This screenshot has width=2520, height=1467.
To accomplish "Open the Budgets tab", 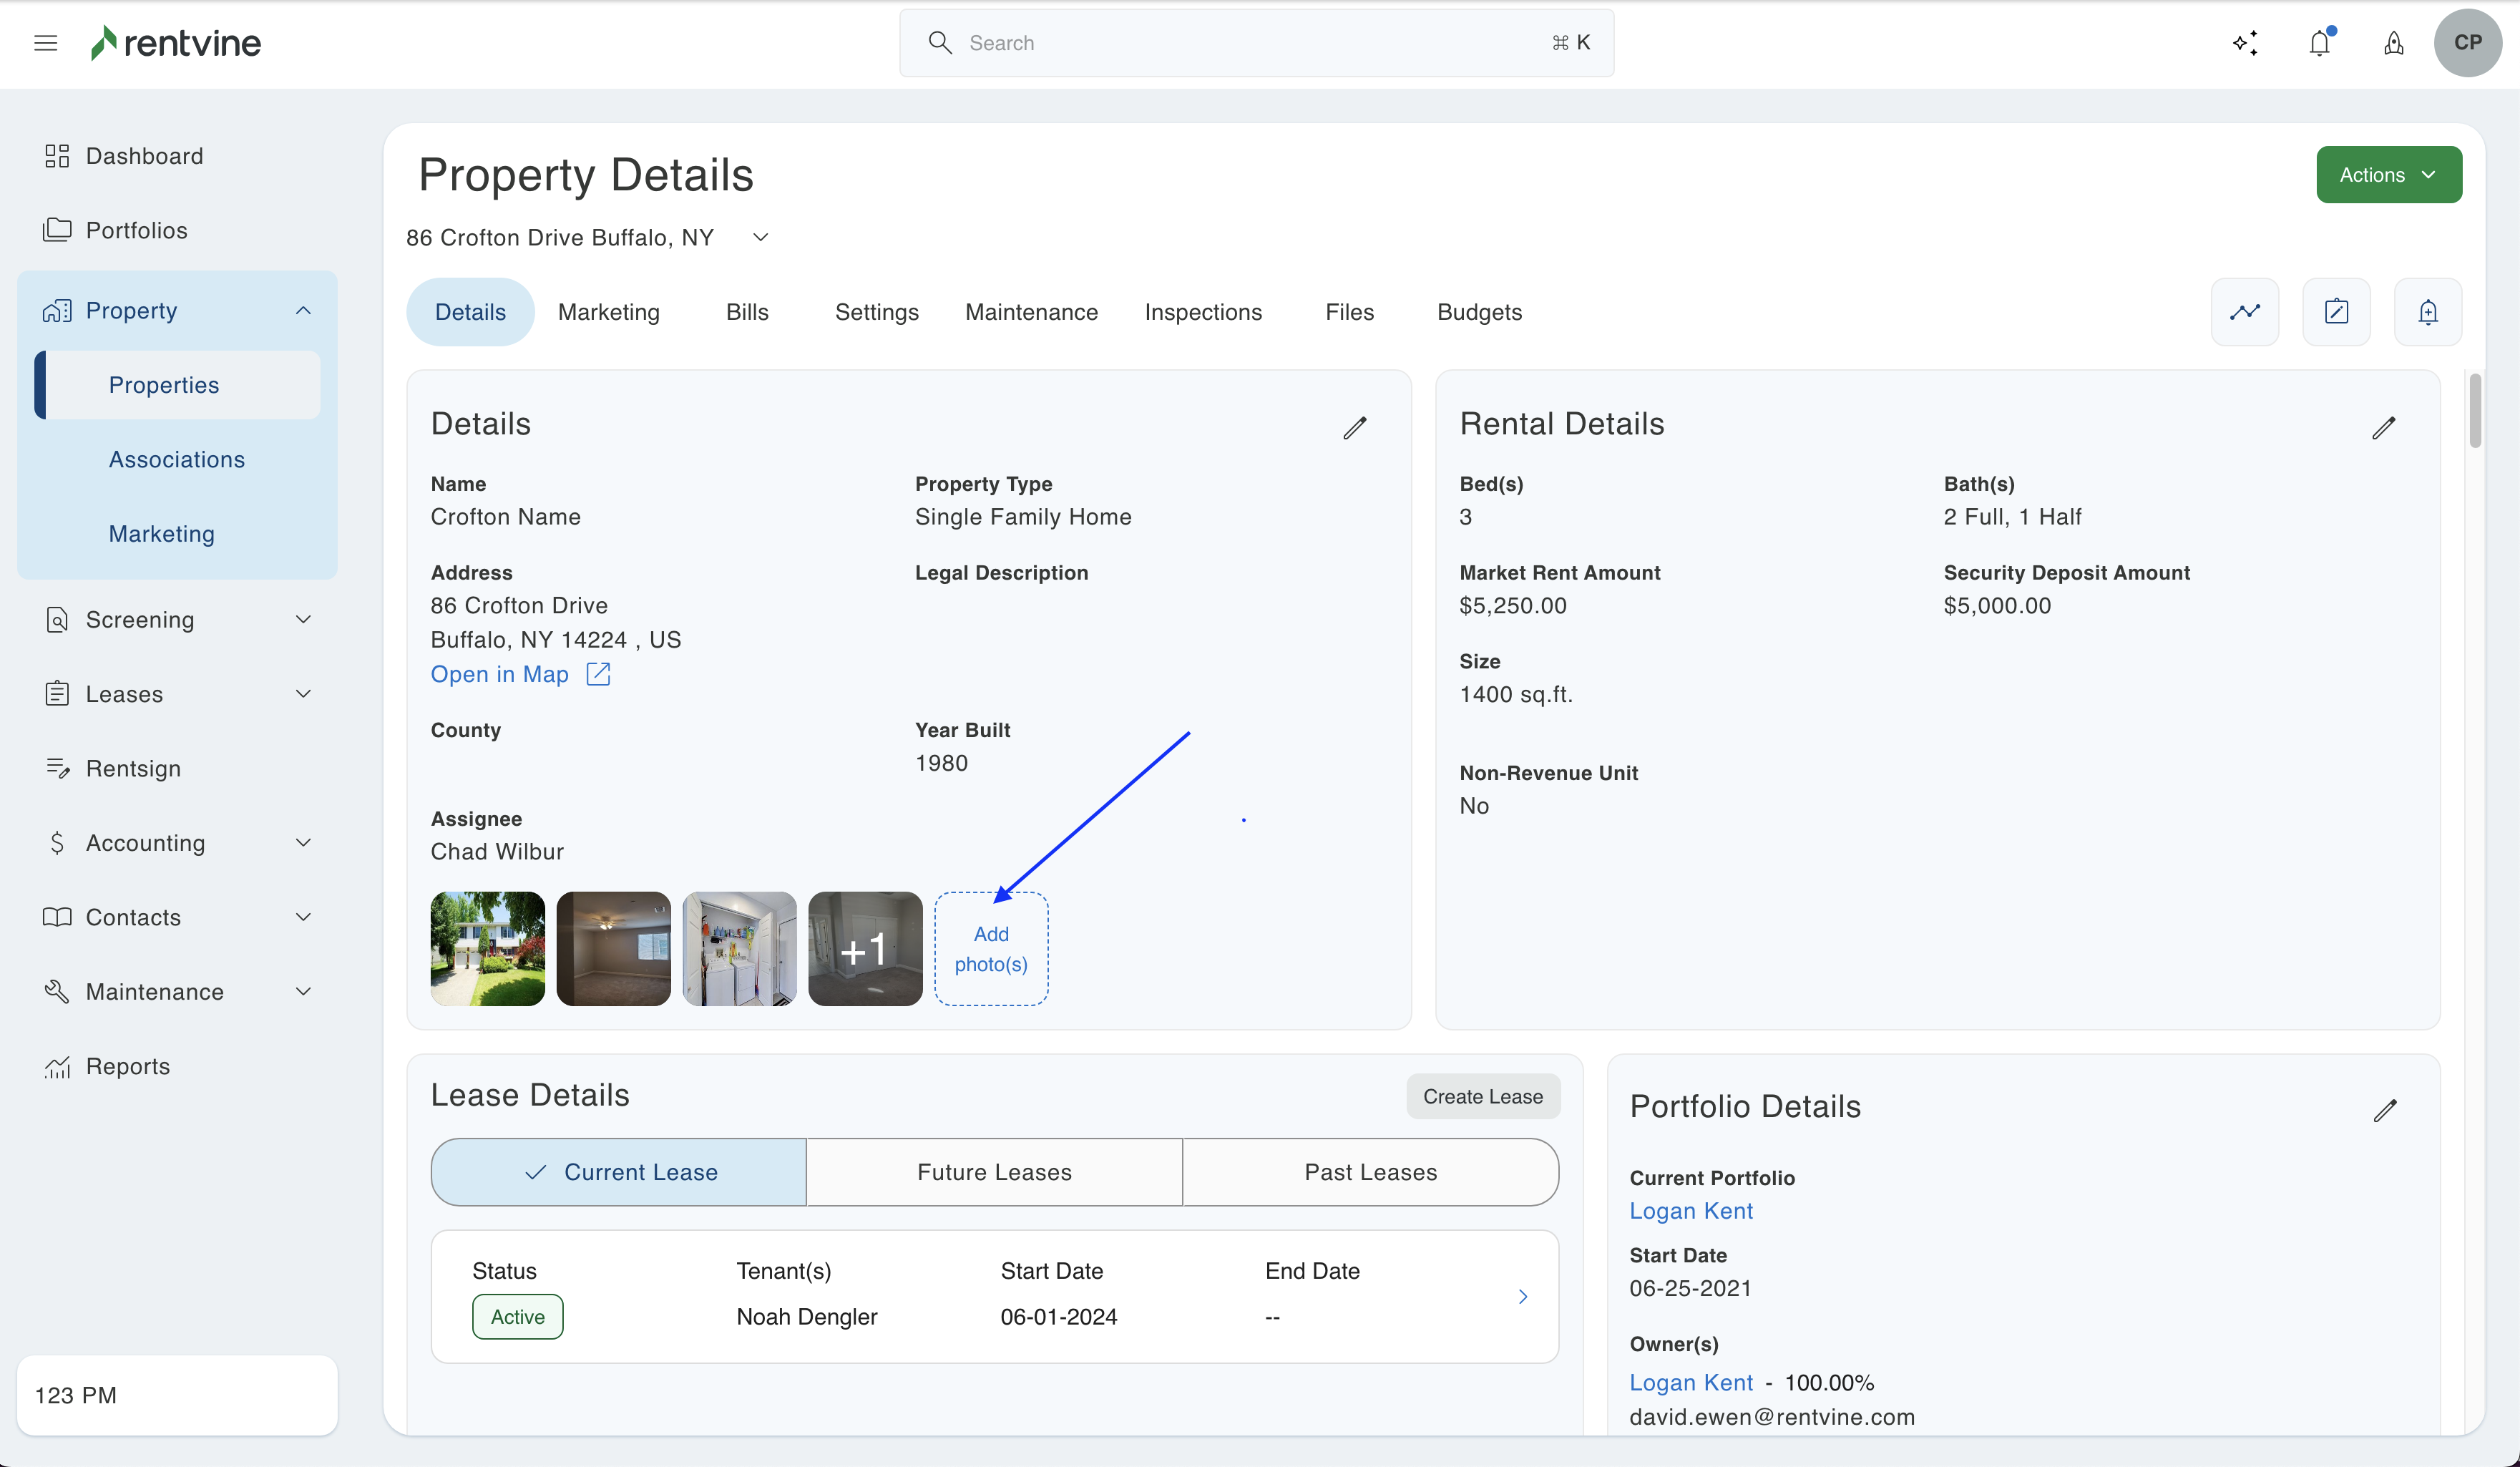I will [1479, 312].
